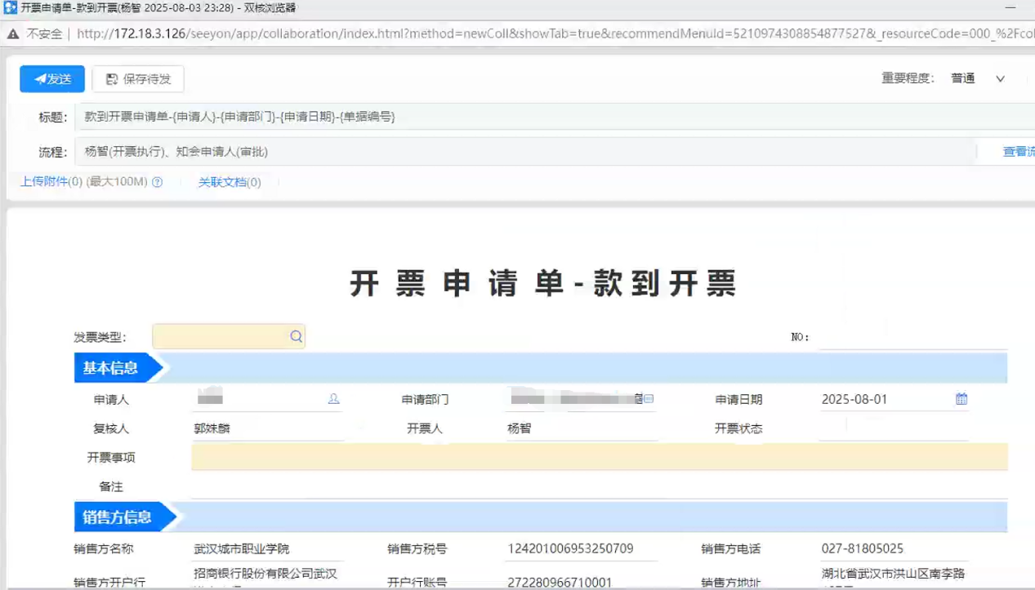Click the 流程 field showing 杨智(开票执行)
The width and height of the screenshot is (1035, 590).
point(523,152)
